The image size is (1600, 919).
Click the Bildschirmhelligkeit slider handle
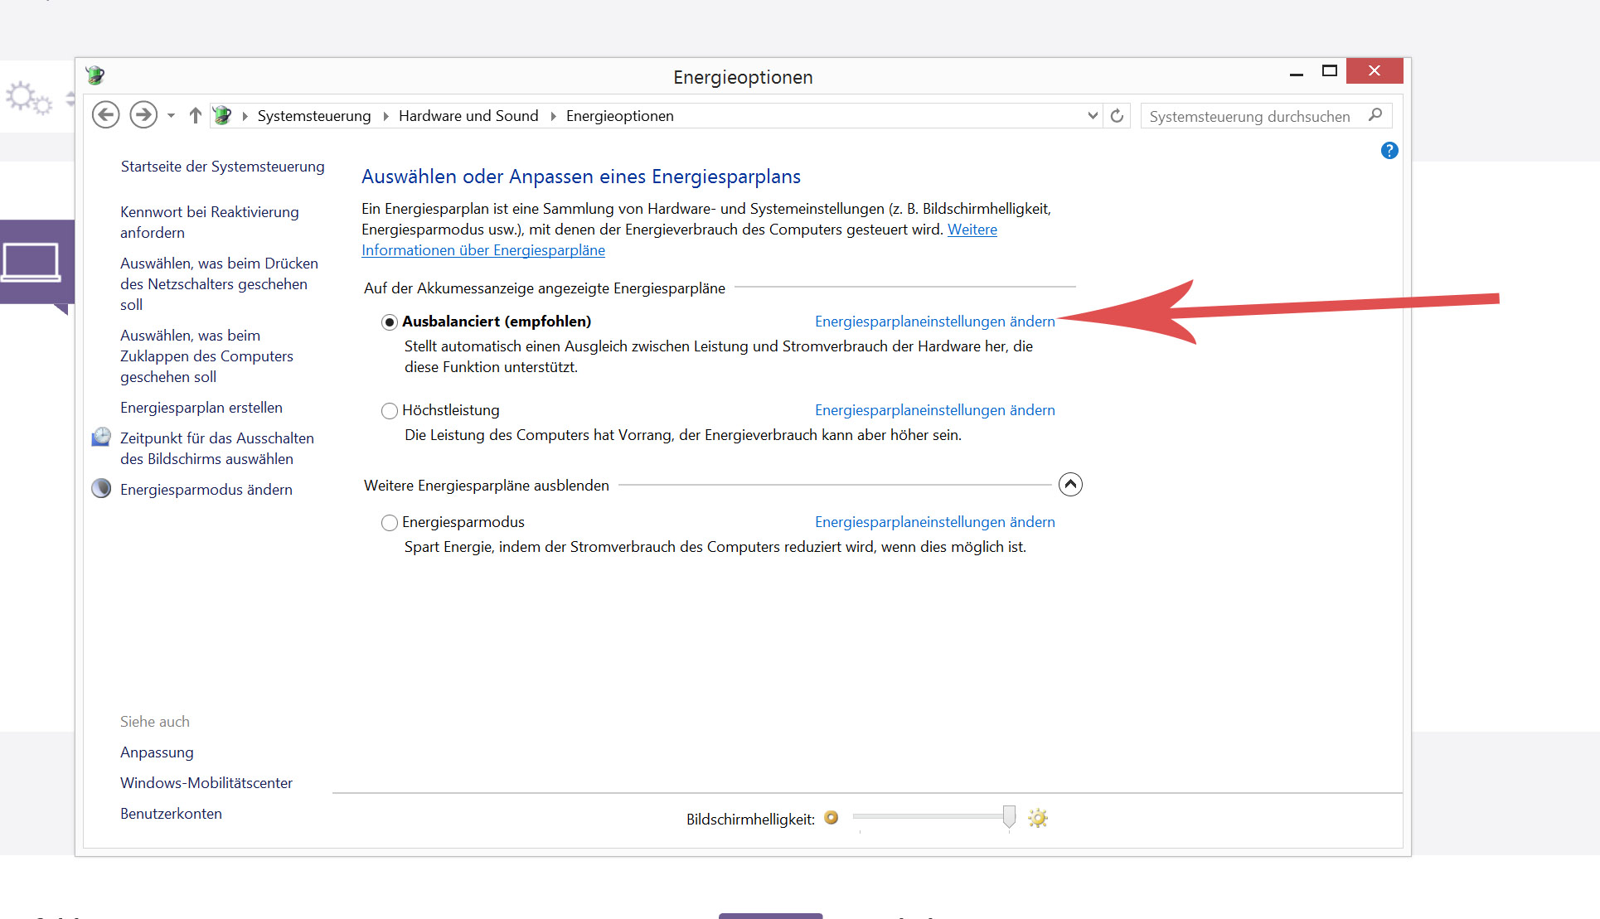[1009, 817]
